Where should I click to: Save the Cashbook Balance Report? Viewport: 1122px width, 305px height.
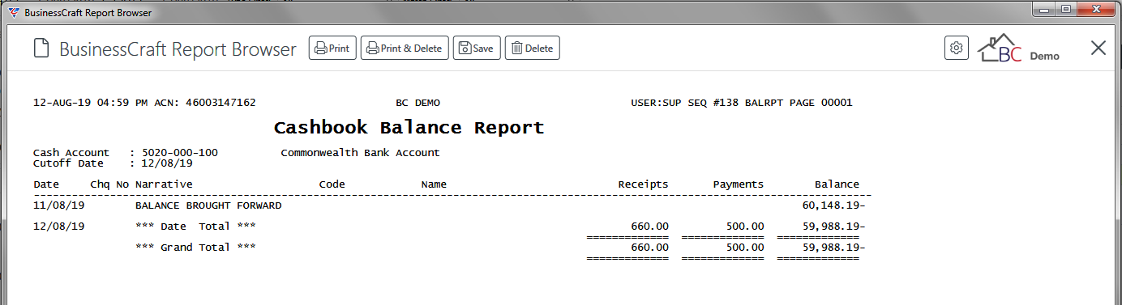pos(477,49)
